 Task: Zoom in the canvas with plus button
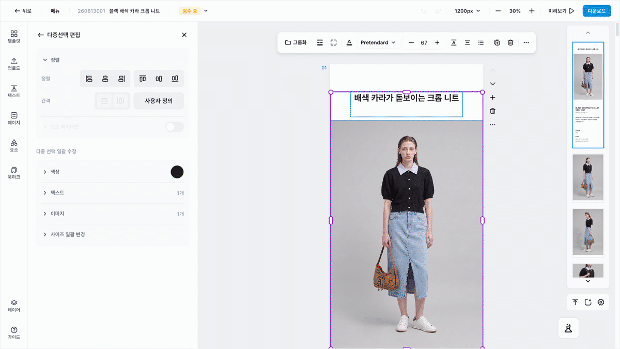(532, 11)
